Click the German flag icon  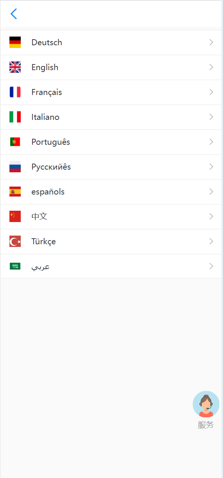pos(15,42)
